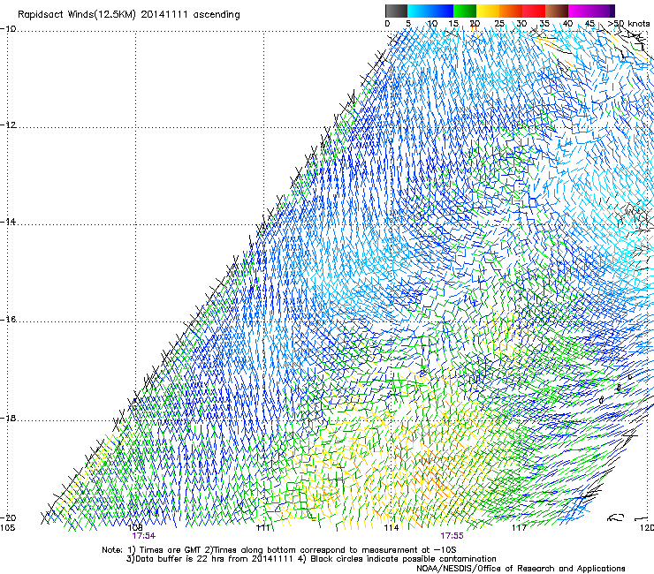Click the purple time label 17:55
This screenshot has width=654, height=574.
pos(452,536)
